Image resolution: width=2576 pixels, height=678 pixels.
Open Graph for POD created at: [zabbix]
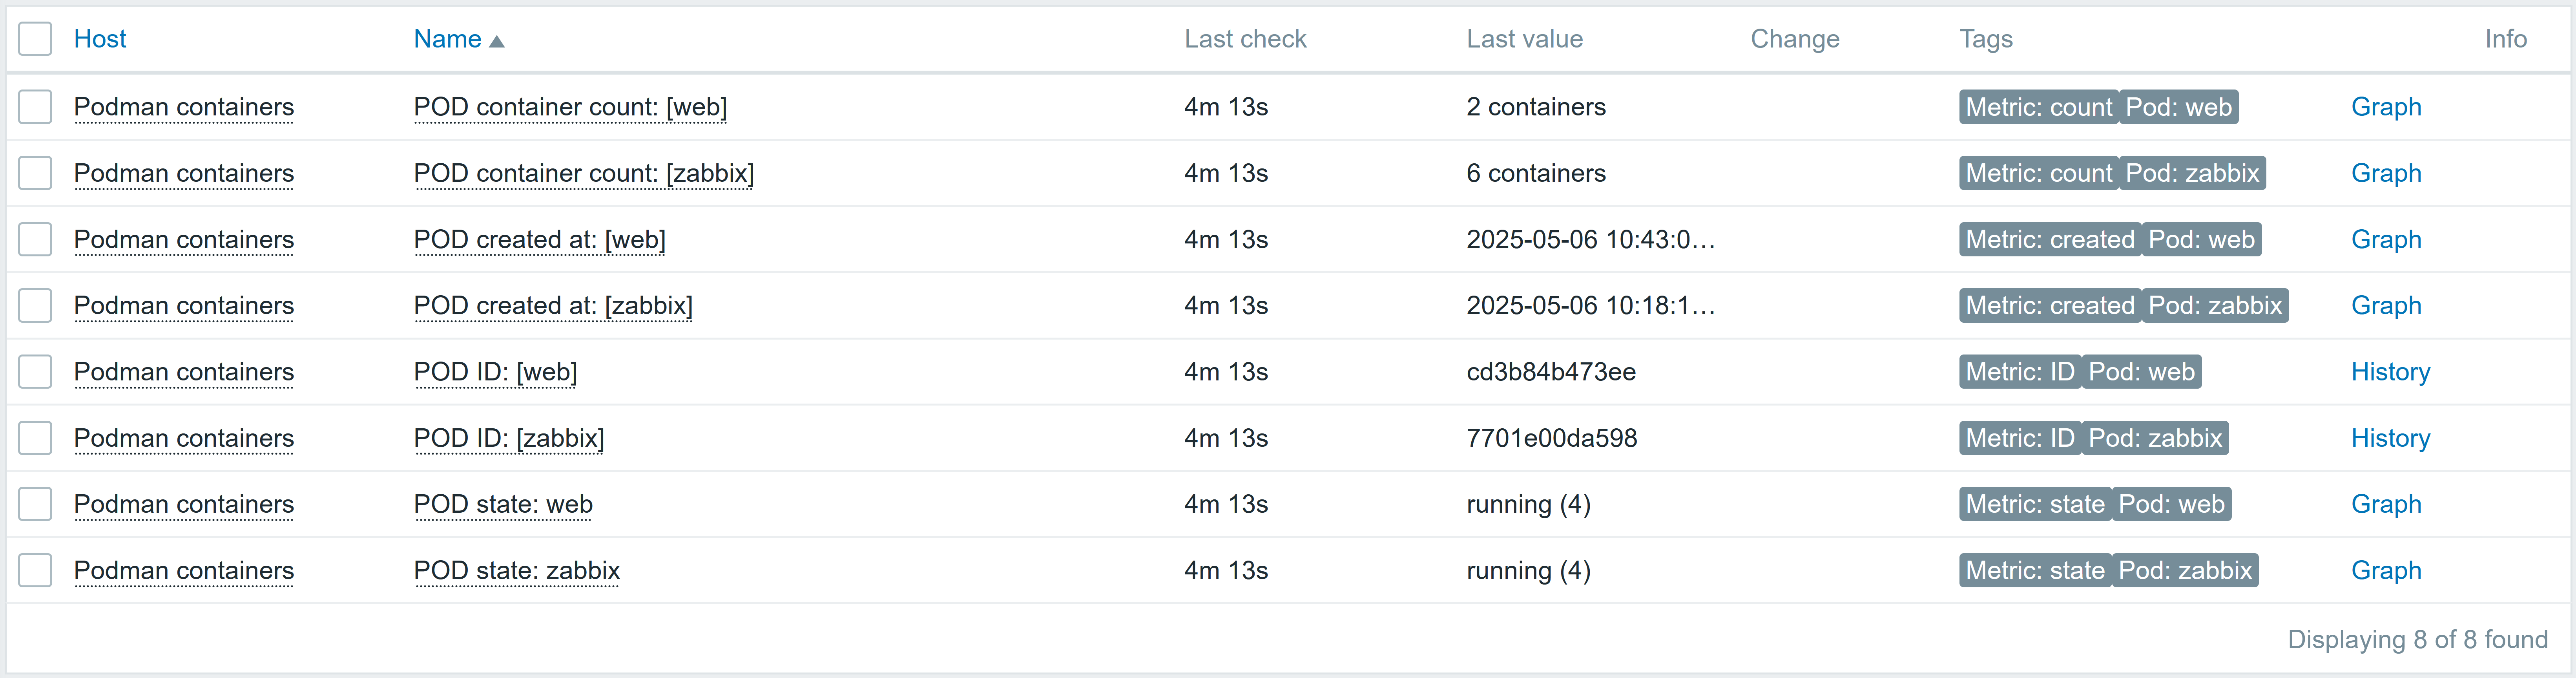pyautogui.click(x=2386, y=305)
